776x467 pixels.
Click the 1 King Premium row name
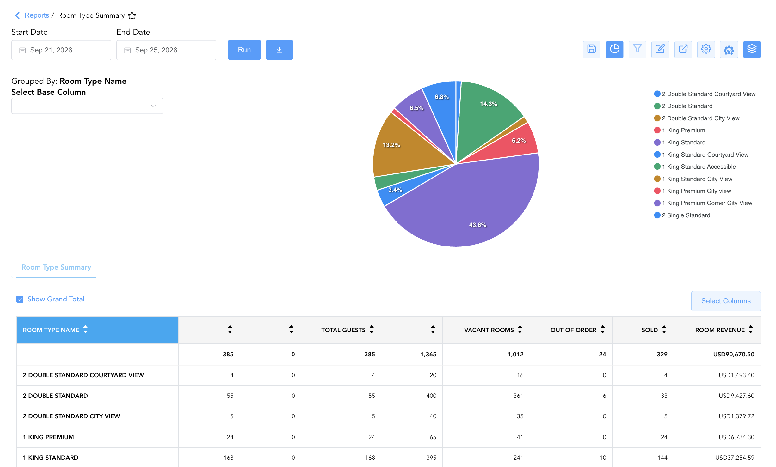(48, 437)
